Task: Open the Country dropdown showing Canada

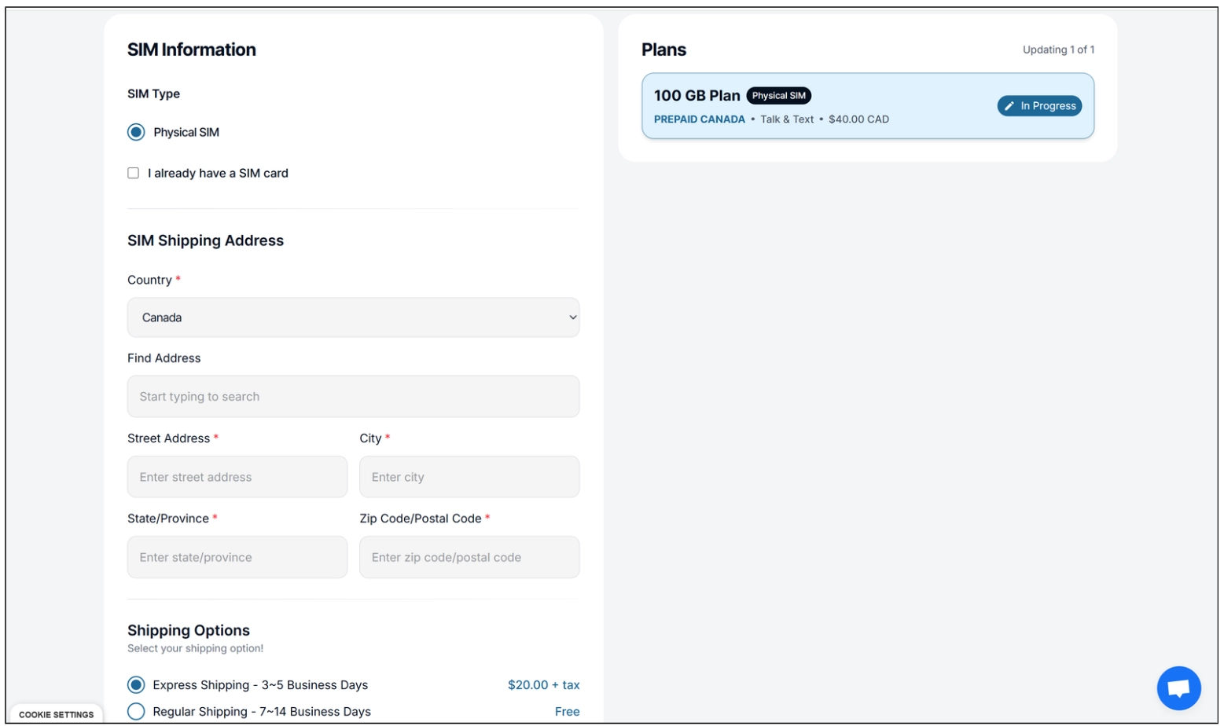Action: (352, 317)
